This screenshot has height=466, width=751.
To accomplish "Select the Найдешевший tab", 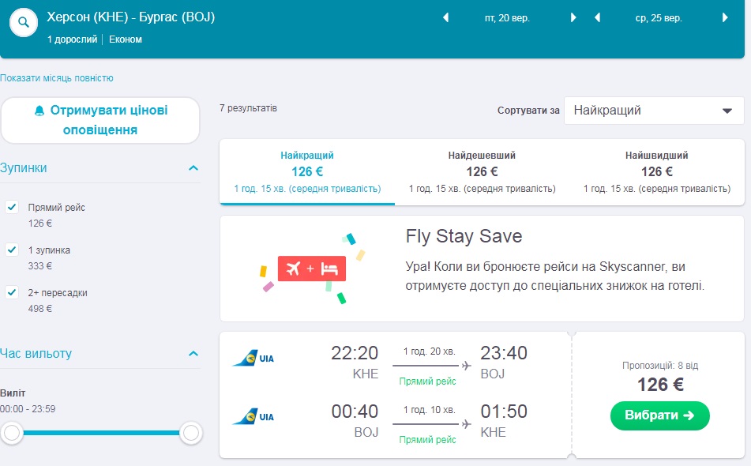I will tap(482, 171).
